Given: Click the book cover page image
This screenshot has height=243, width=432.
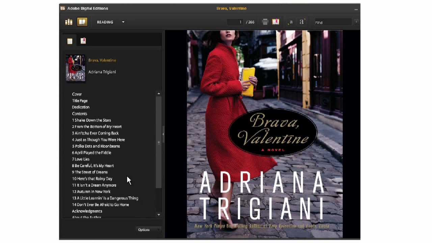Looking at the screenshot, I should click(x=265, y=134).
